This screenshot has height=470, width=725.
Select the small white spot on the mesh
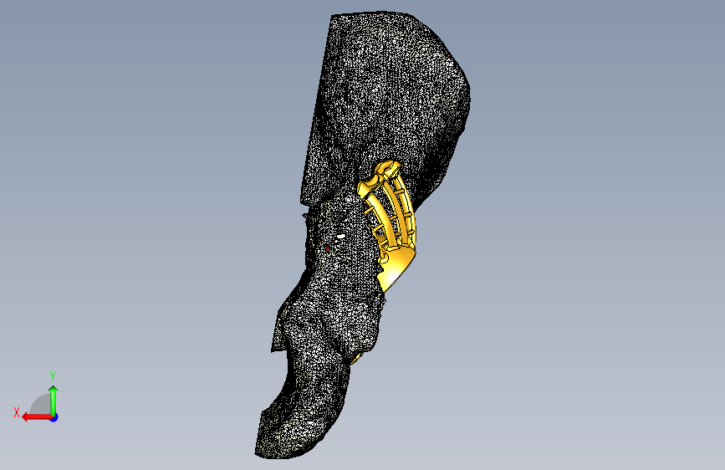click(341, 237)
